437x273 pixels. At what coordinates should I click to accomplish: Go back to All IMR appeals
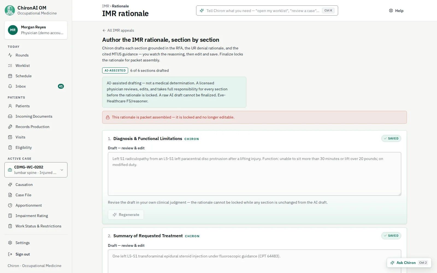pyautogui.click(x=118, y=30)
